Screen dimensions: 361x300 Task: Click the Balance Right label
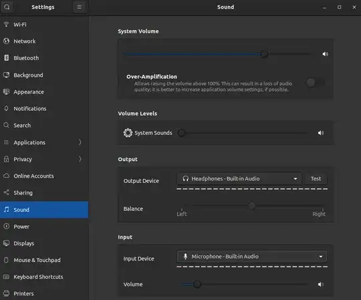(319, 214)
